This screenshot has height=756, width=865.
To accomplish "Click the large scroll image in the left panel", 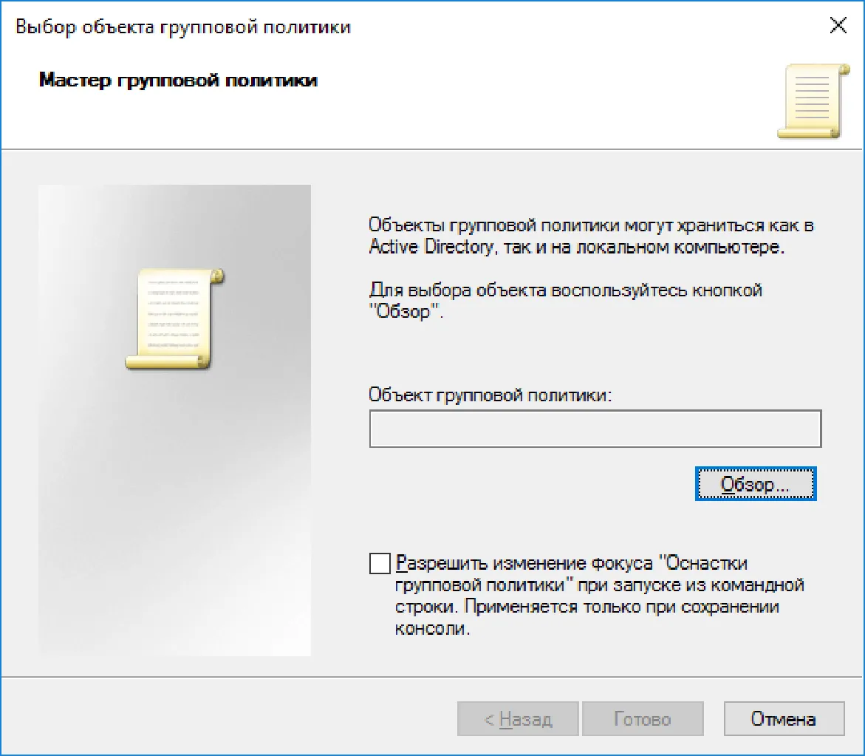I will (x=175, y=319).
